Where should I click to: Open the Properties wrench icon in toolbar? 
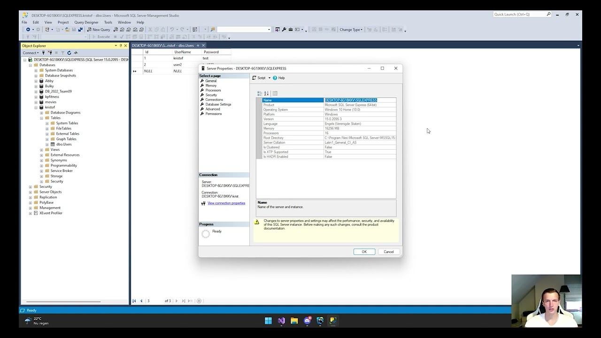284,30
